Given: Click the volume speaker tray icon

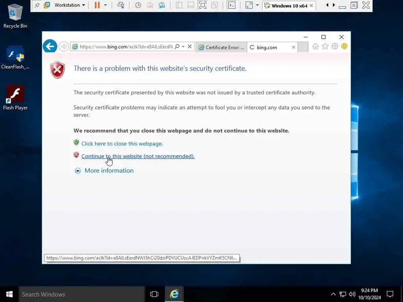Looking at the screenshot, I should click(352, 294).
